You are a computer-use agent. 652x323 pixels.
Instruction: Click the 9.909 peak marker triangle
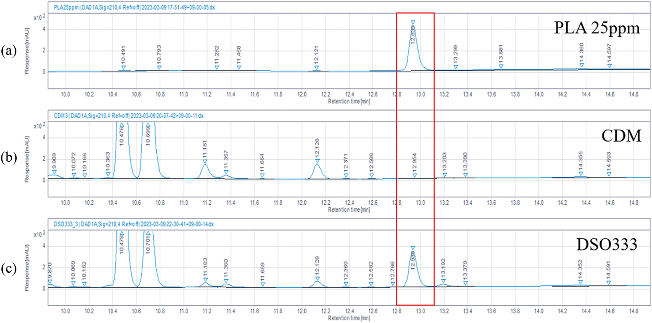pos(54,172)
